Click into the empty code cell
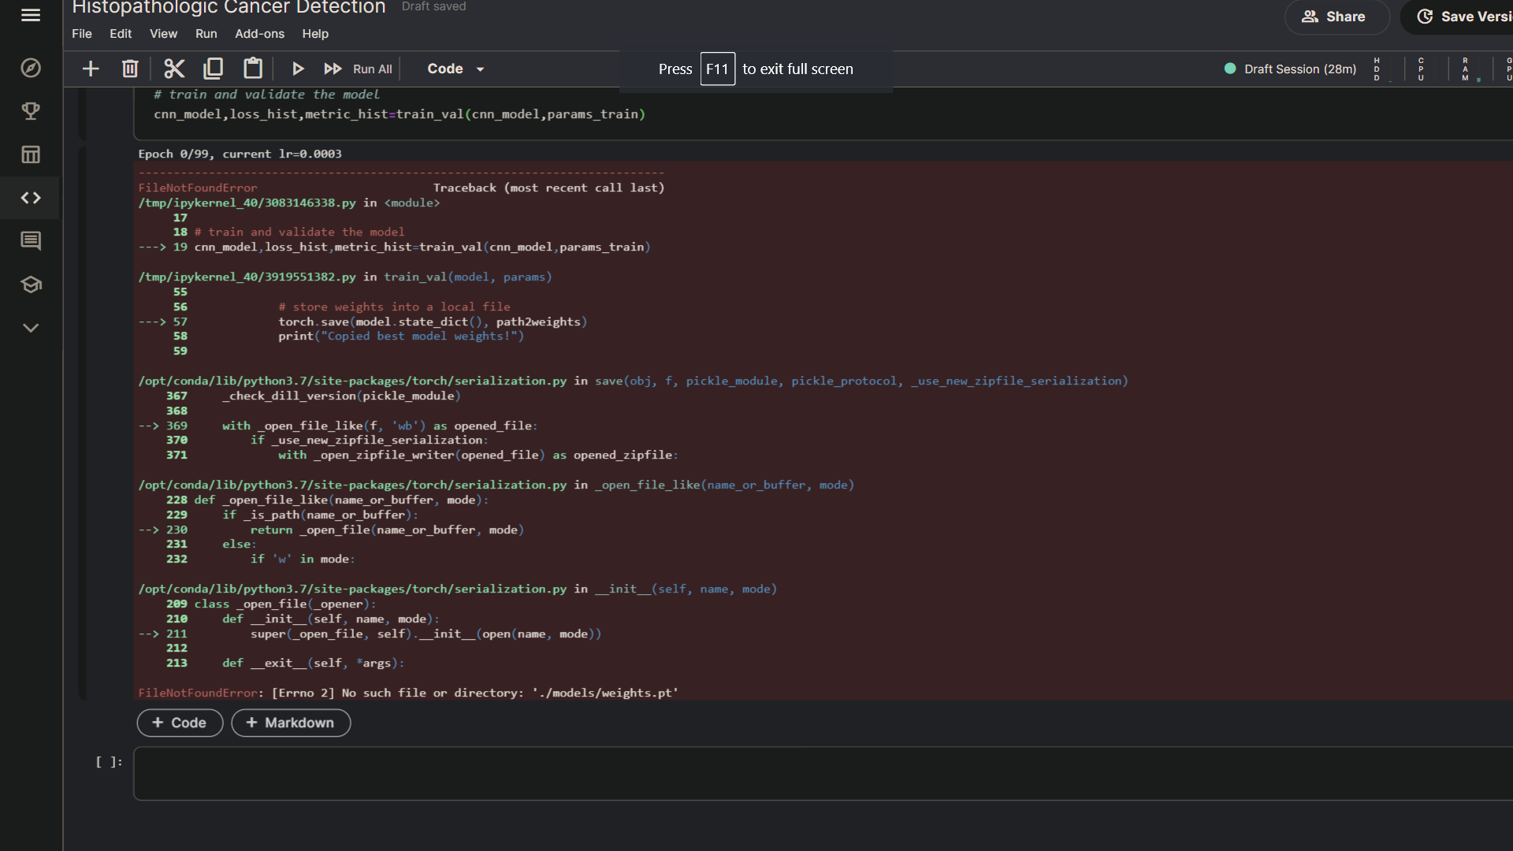The image size is (1513, 851). click(820, 773)
